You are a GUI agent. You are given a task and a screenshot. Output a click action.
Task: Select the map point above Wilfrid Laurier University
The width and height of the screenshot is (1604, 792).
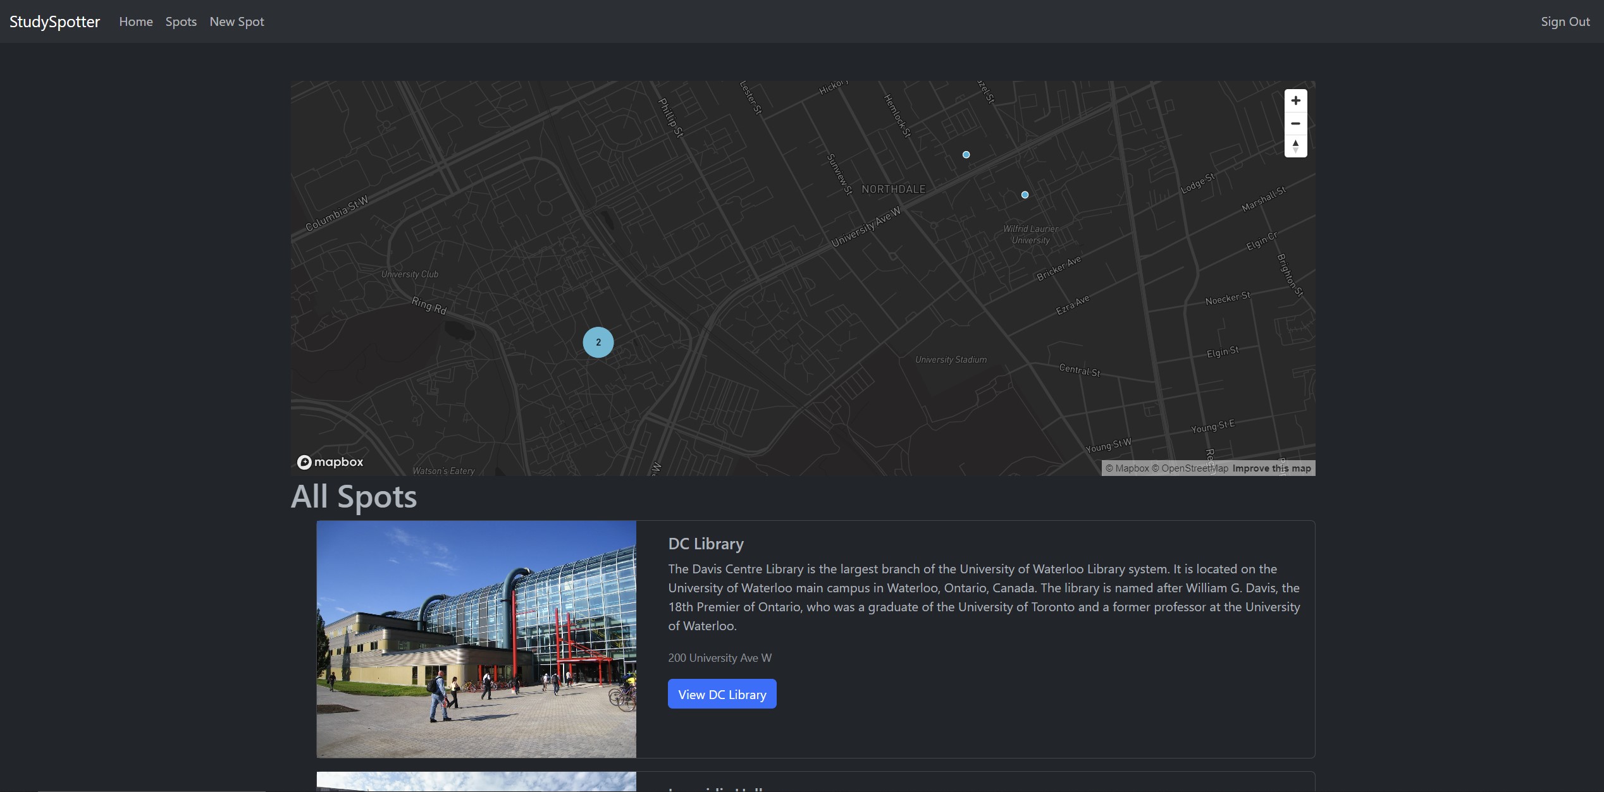1025,195
